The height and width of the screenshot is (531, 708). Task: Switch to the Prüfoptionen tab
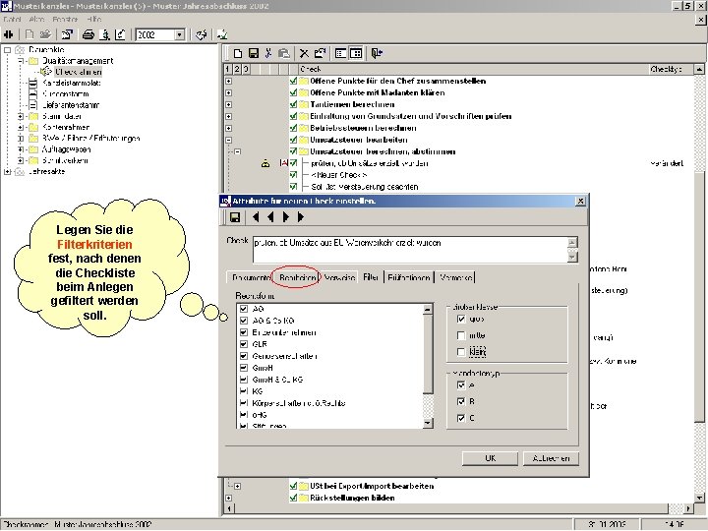pos(409,277)
